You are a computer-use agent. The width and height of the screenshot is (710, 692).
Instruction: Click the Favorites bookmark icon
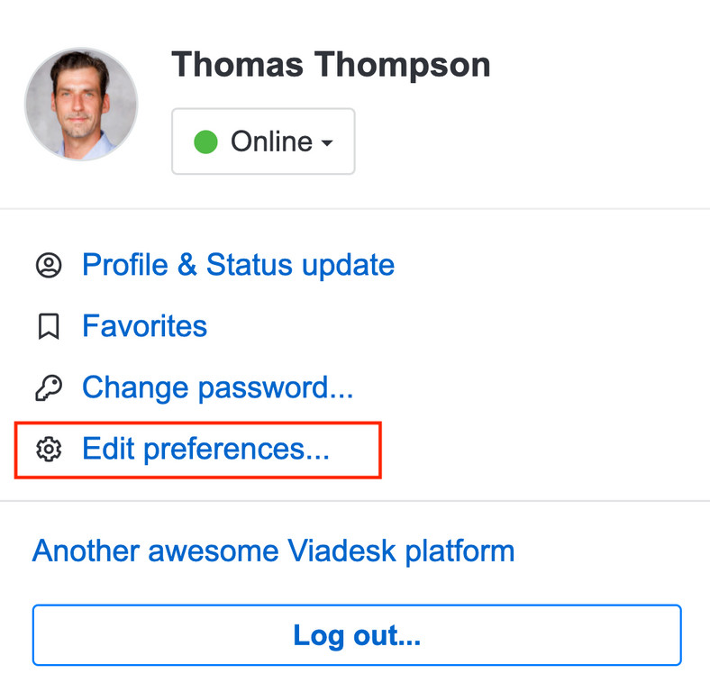tap(49, 326)
